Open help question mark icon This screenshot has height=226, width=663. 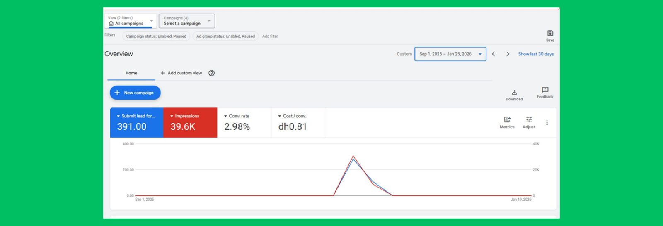[212, 73]
